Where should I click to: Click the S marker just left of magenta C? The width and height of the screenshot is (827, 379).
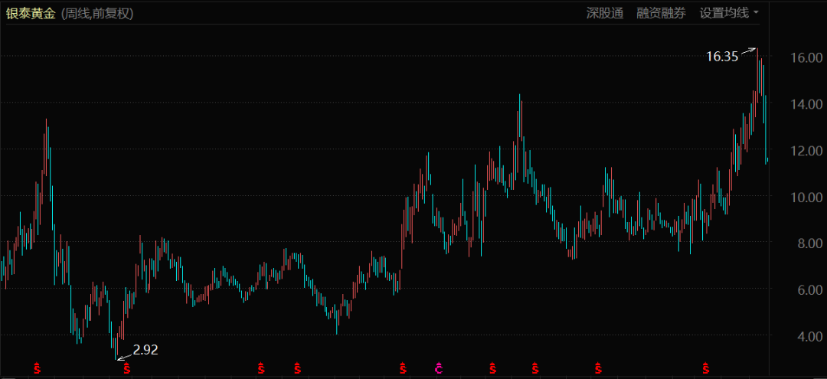[403, 369]
